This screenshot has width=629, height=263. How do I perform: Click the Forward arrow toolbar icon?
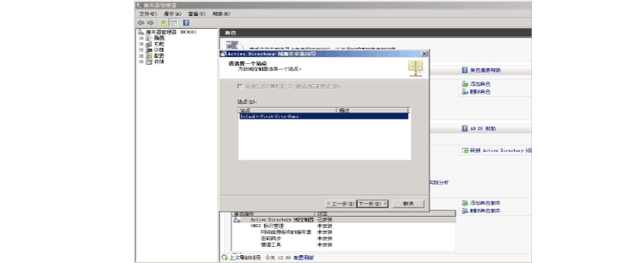[151, 23]
